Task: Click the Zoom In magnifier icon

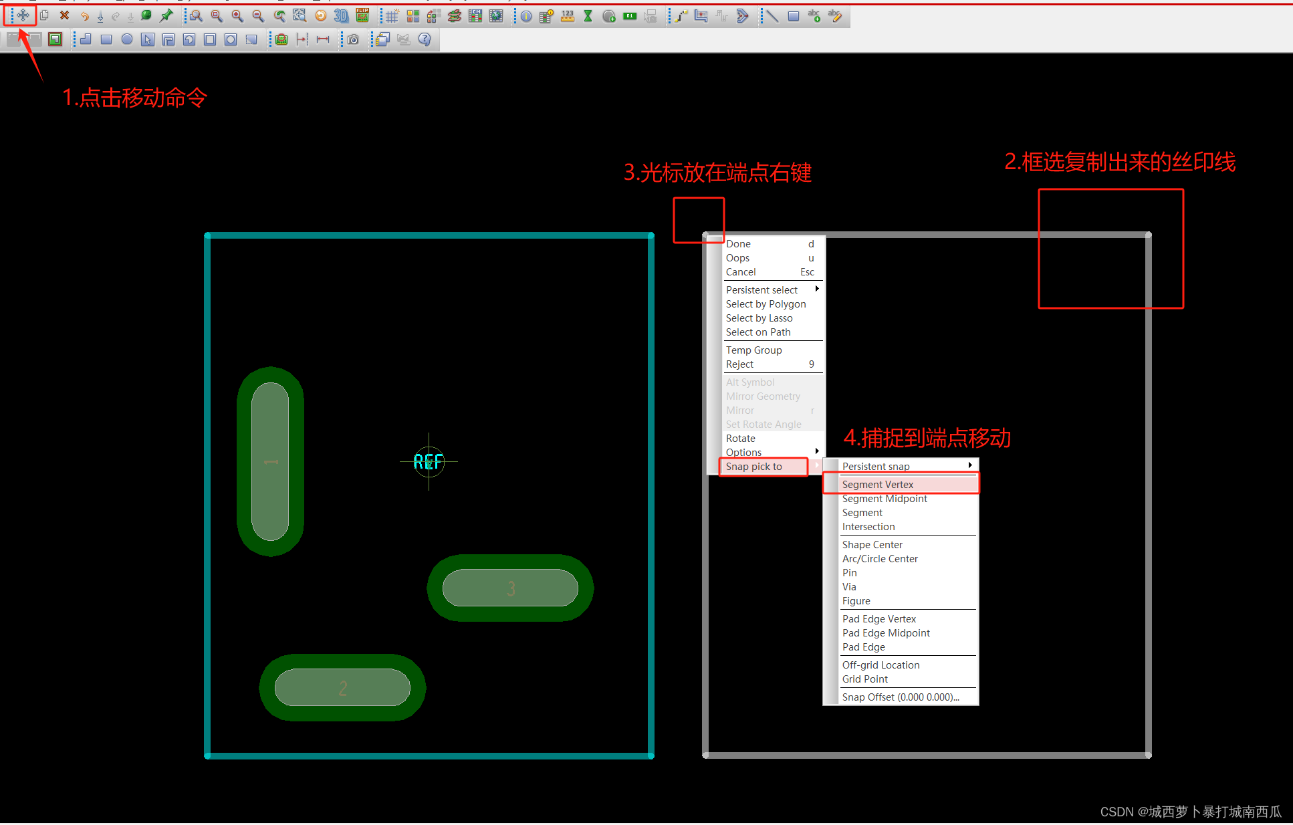Action: 237,16
